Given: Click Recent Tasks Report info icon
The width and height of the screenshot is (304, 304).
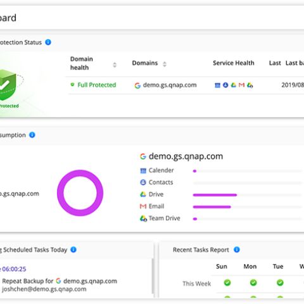Looking at the screenshot, I should click(x=237, y=250).
